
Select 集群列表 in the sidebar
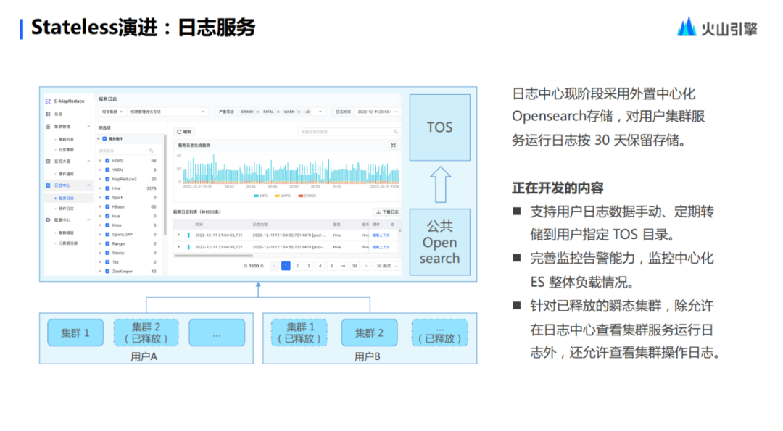coord(66,139)
